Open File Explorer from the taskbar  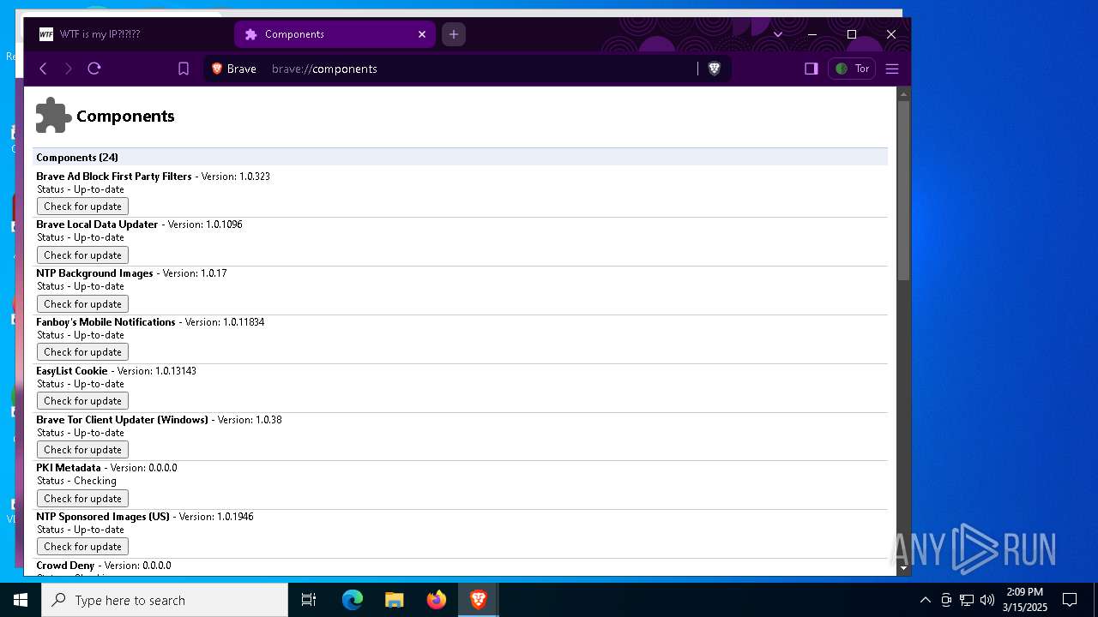tap(395, 600)
